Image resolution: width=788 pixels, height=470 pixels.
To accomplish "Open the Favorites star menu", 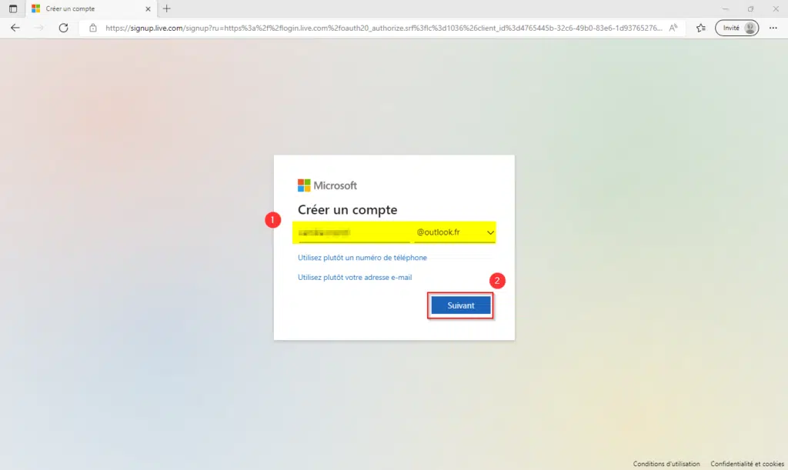I will tap(701, 28).
